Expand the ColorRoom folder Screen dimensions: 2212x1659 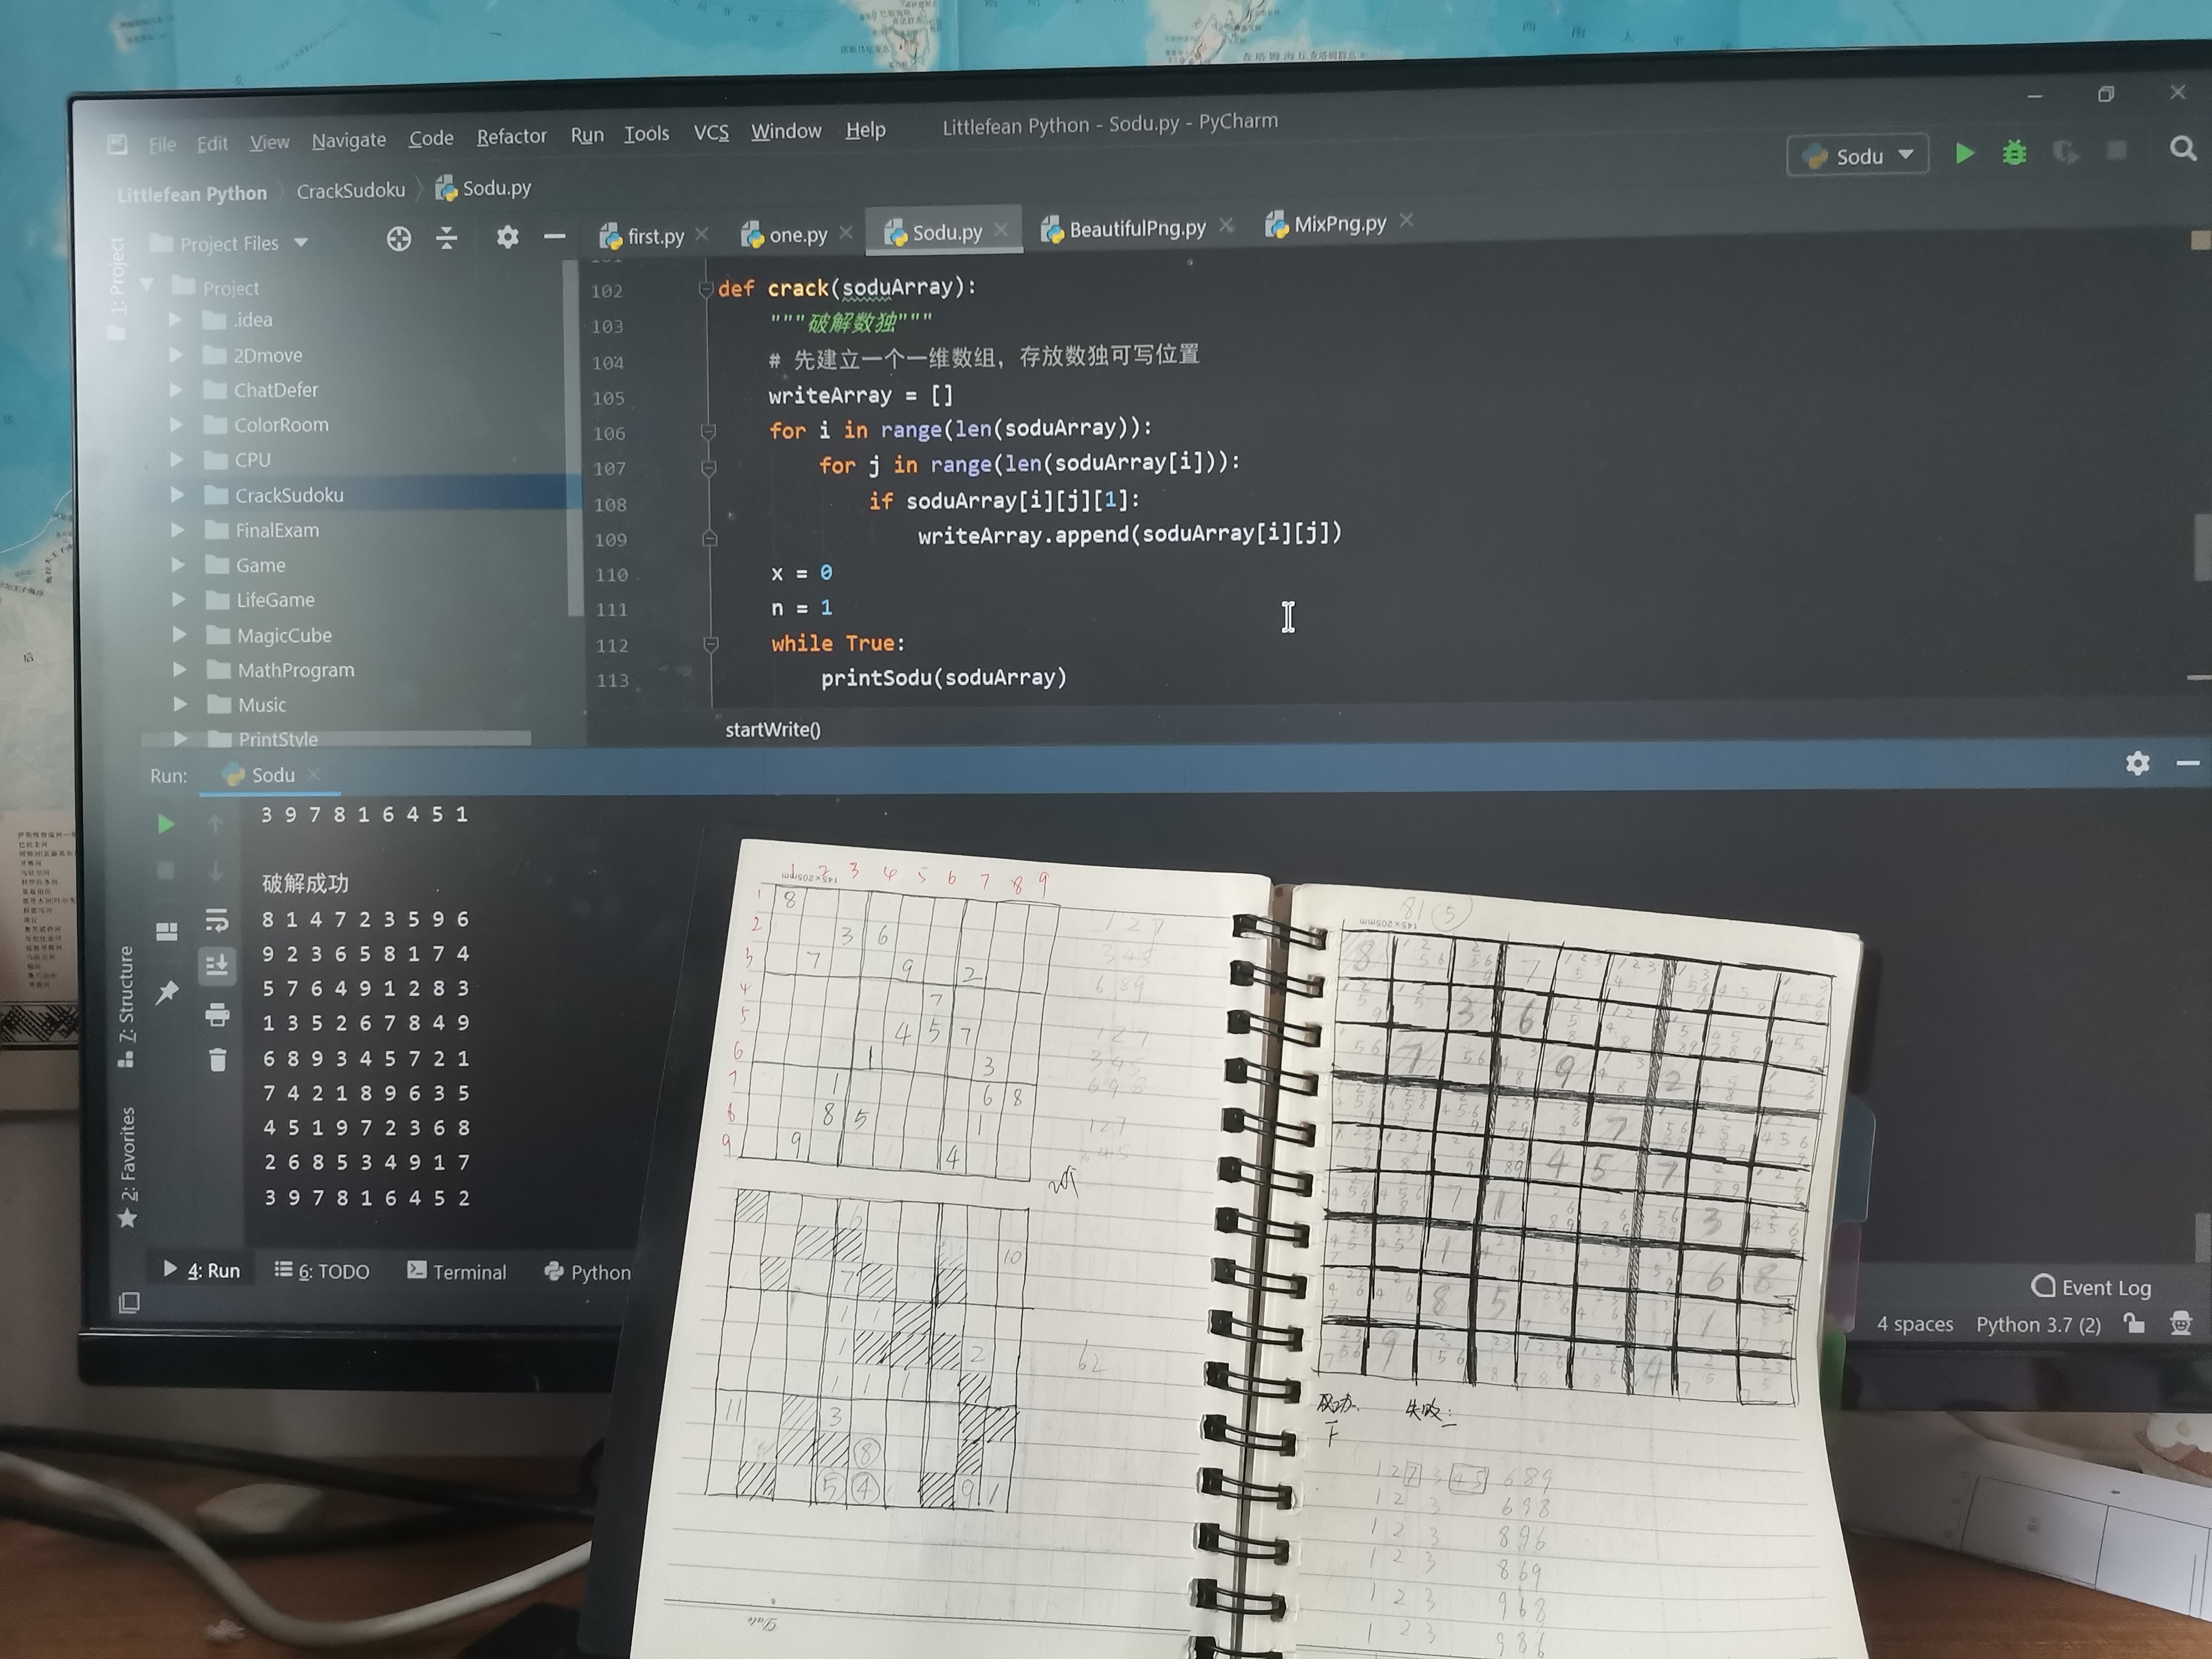pos(177,425)
